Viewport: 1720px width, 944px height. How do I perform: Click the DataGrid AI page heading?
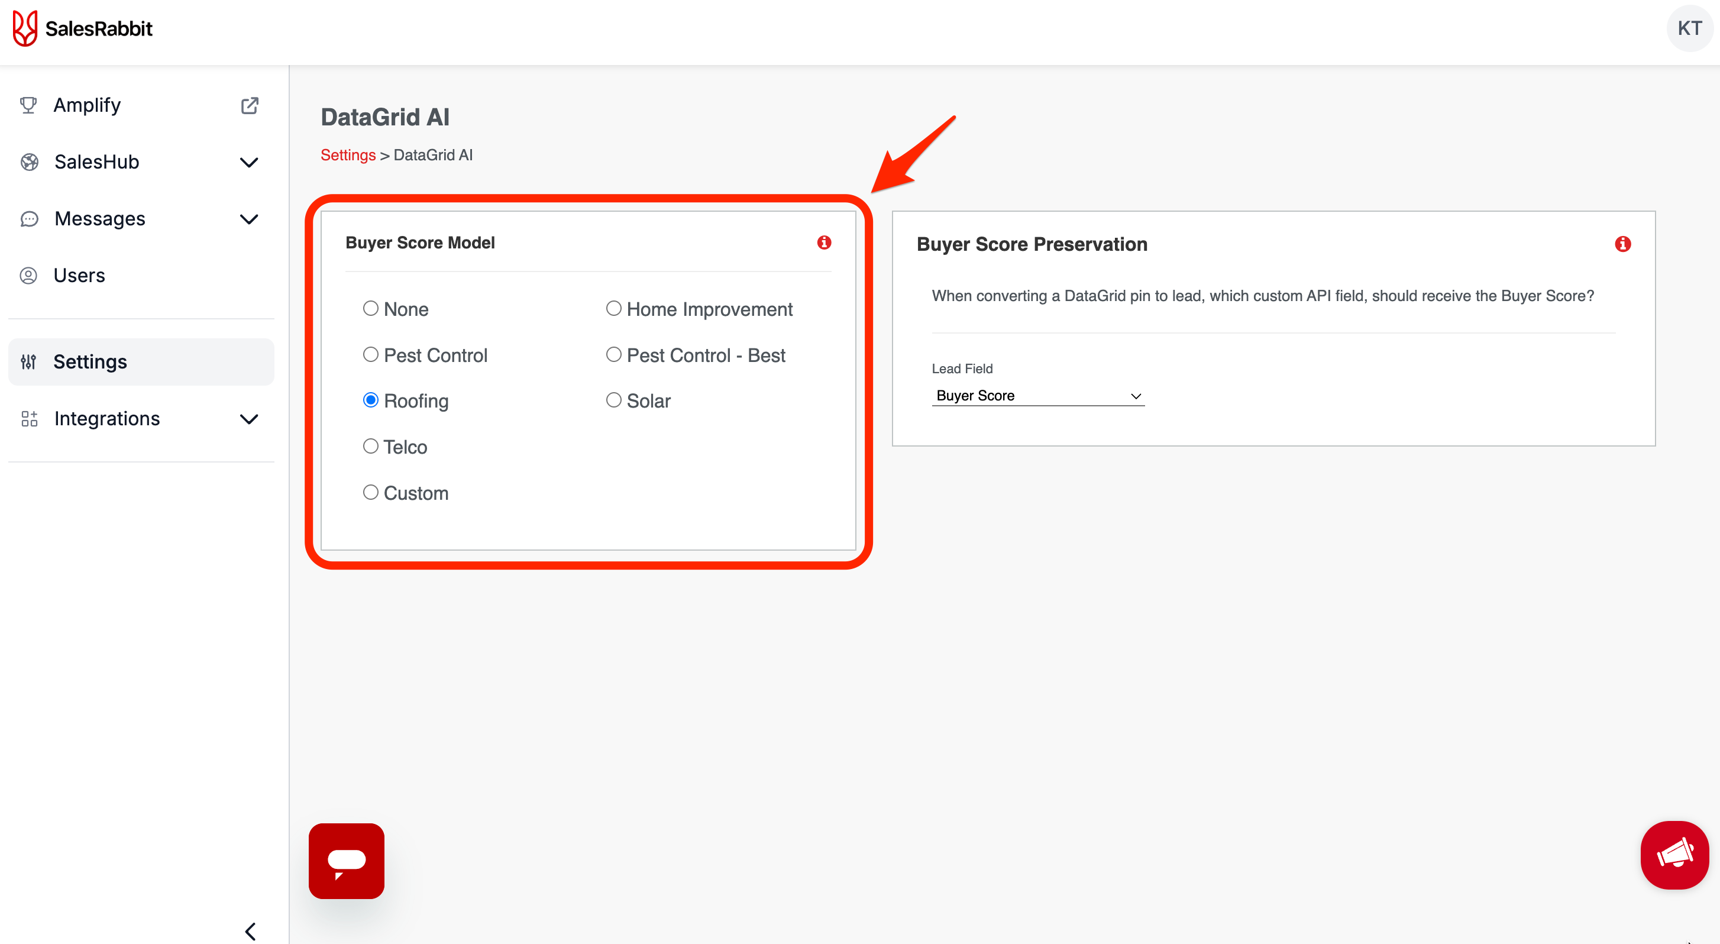coord(385,118)
